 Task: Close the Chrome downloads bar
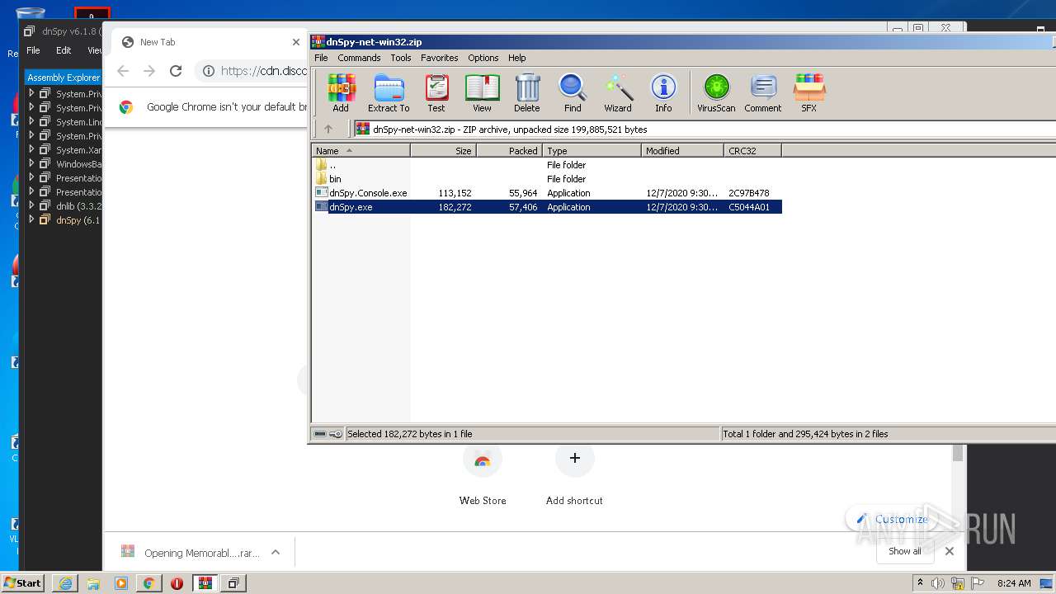tap(950, 551)
